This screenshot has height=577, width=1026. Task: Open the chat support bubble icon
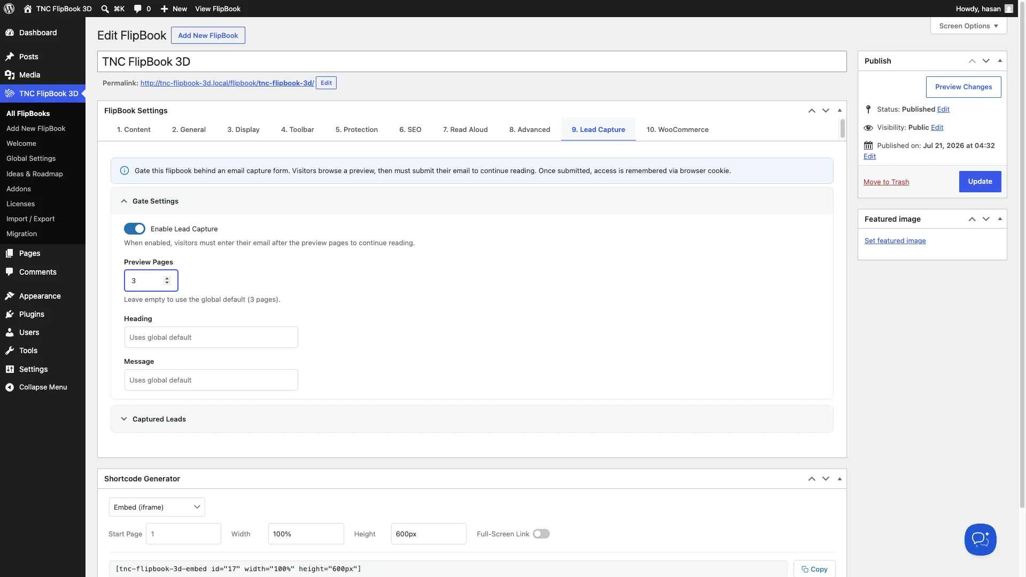point(980,540)
